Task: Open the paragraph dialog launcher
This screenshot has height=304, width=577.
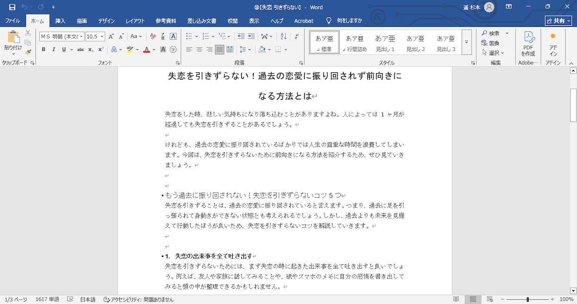Action: tap(301, 63)
